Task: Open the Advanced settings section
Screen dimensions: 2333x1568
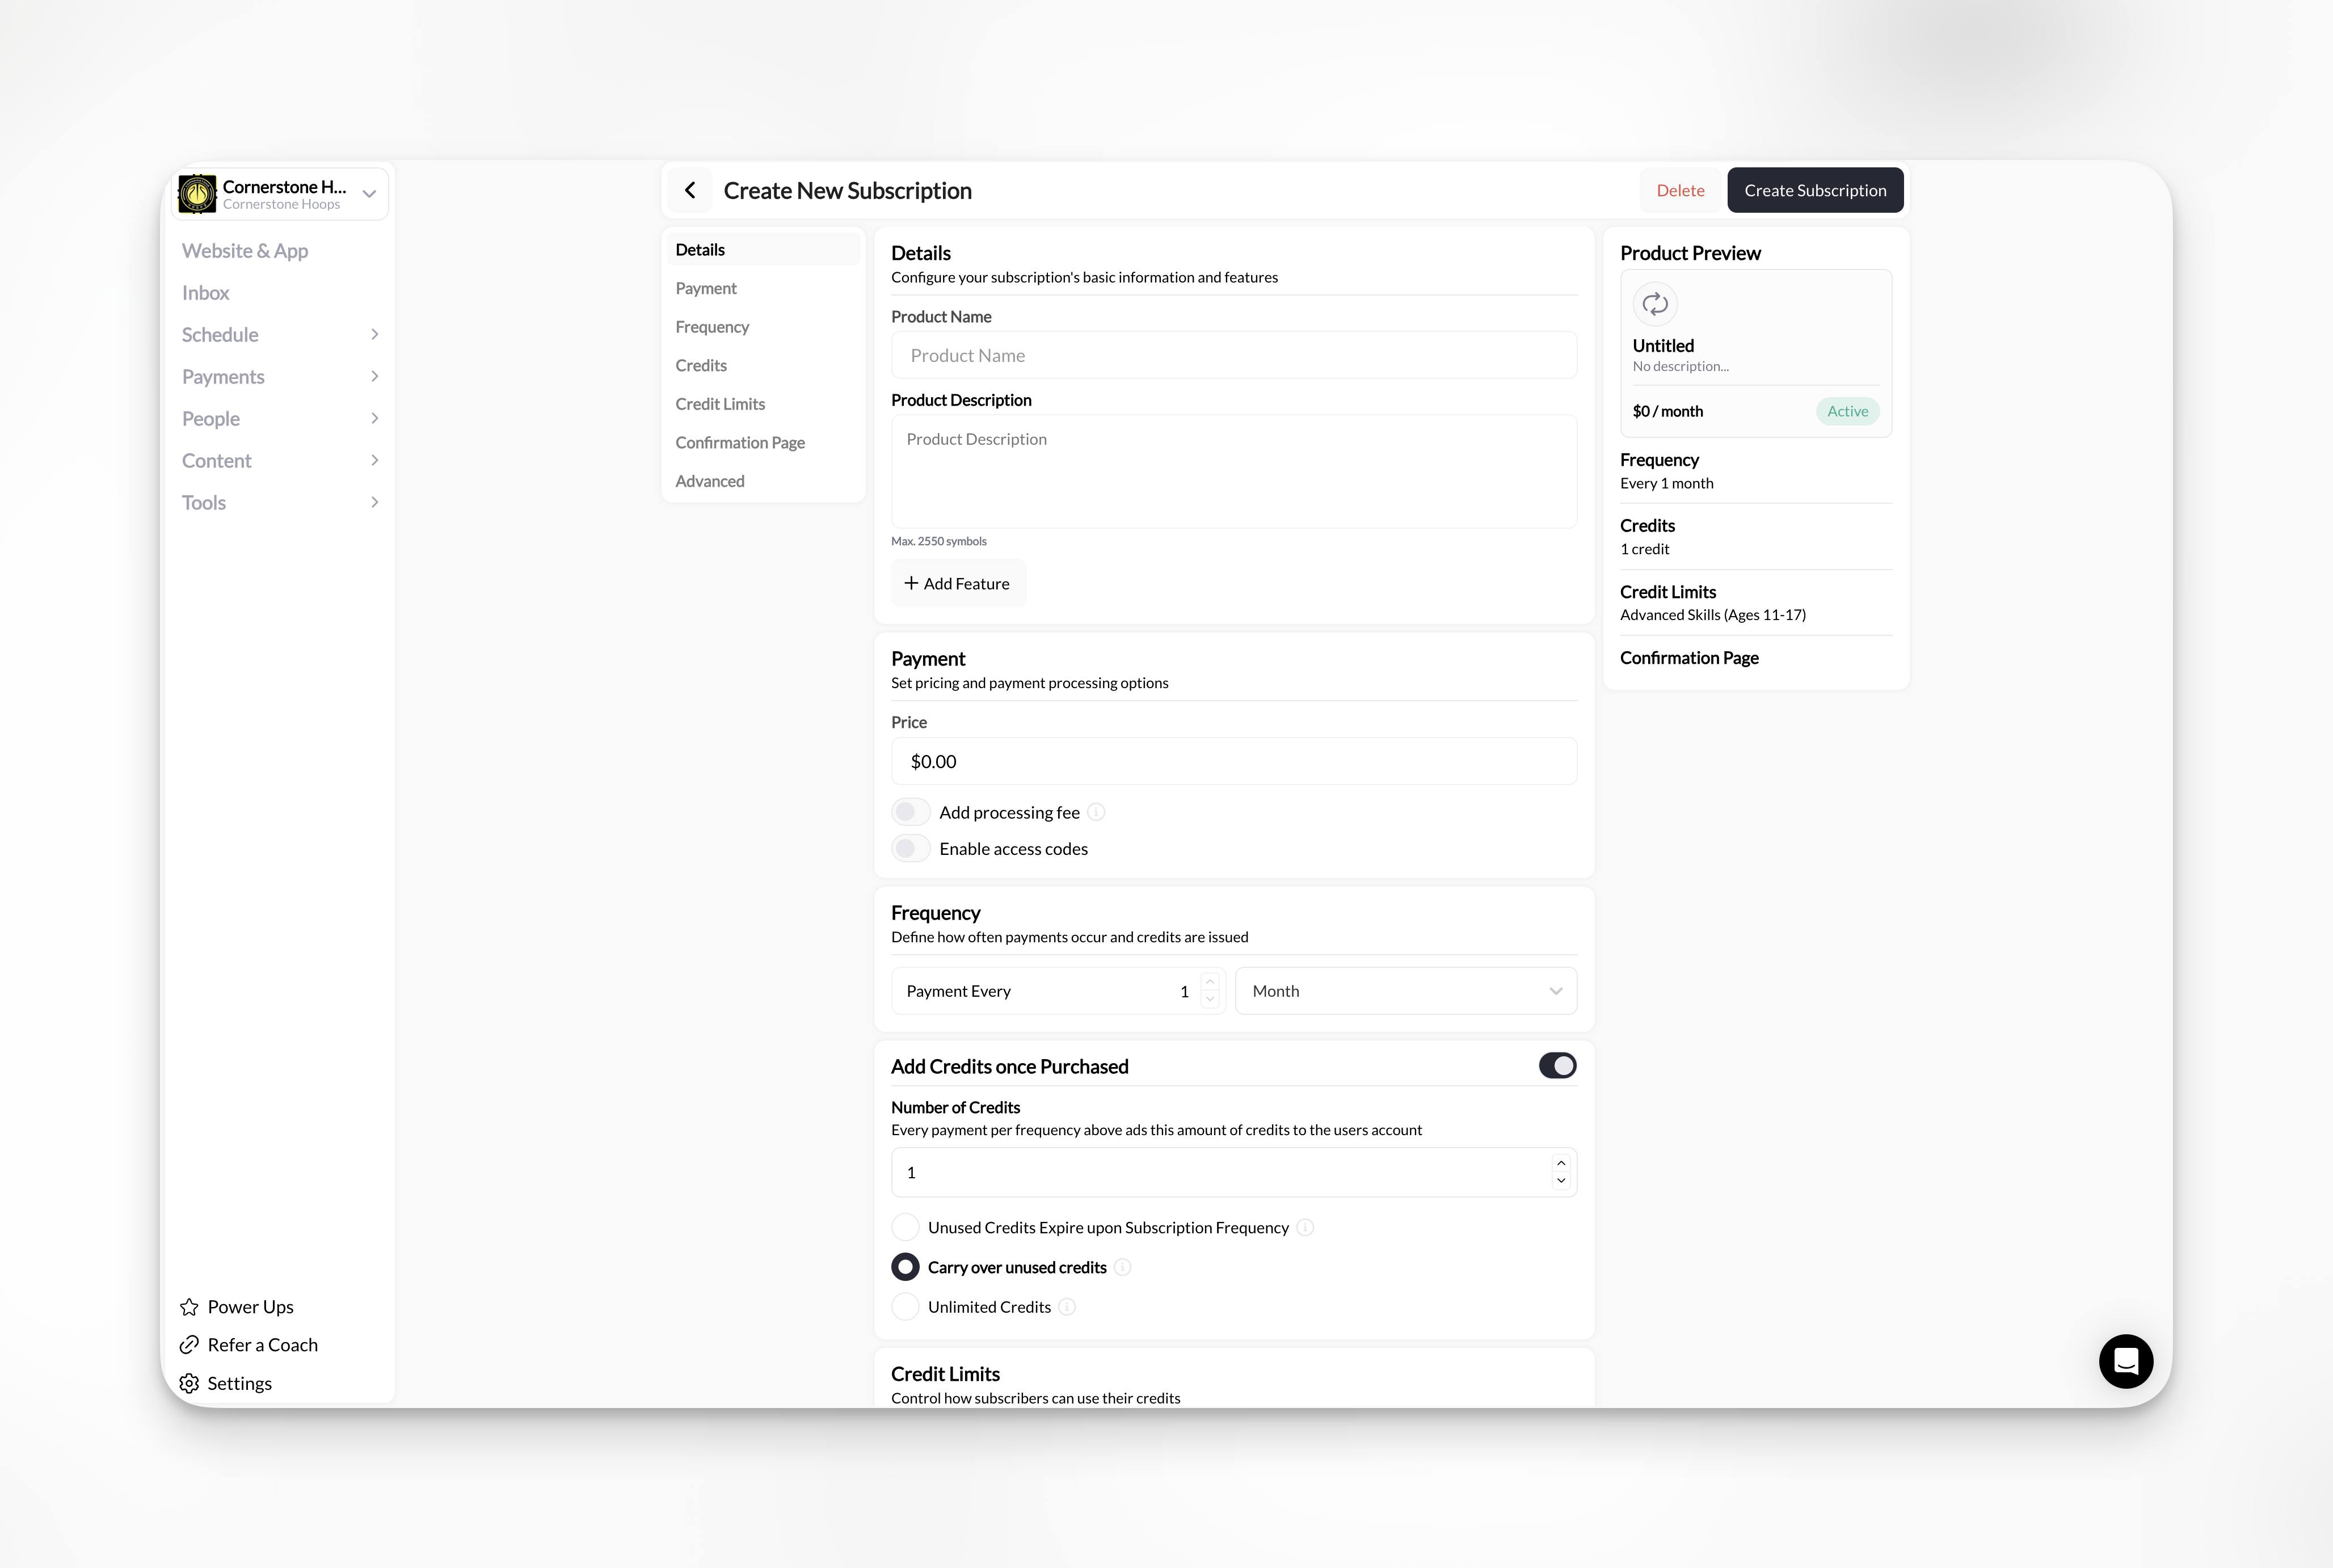Action: pyautogui.click(x=709, y=481)
